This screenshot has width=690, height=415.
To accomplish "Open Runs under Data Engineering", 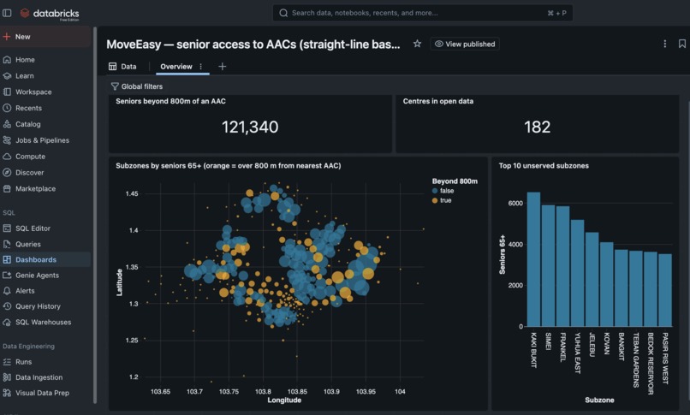I will [x=45, y=362].
